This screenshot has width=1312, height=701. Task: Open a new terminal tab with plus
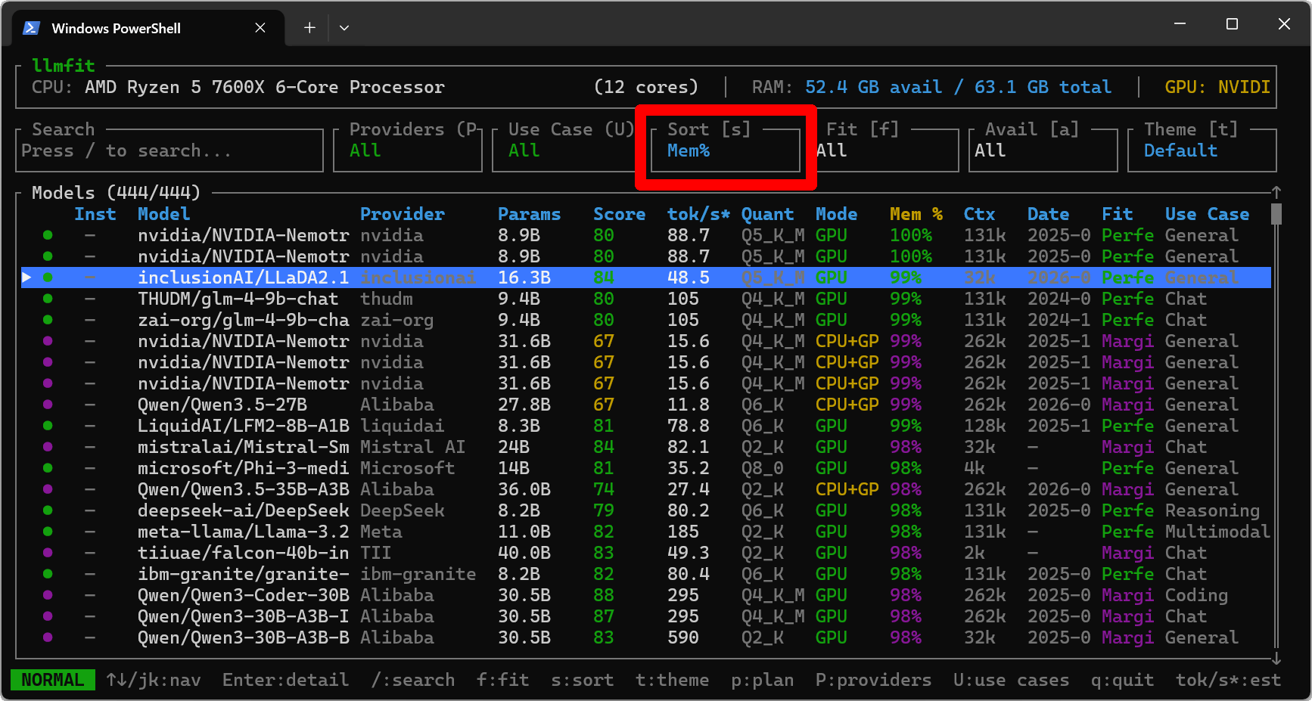[309, 28]
